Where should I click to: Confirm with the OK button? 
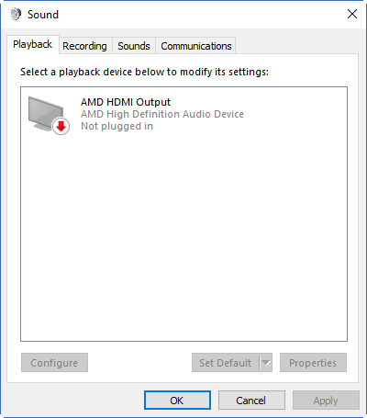[177, 401]
